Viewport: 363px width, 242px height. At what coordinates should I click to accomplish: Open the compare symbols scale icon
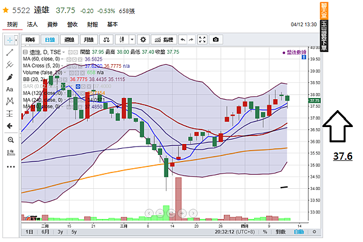pos(106,39)
